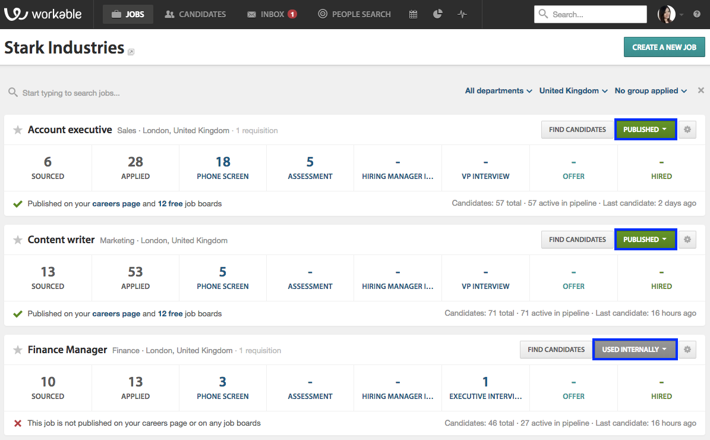
Task: Open Hiring Manager stage for Finance Manager
Action: [397, 388]
